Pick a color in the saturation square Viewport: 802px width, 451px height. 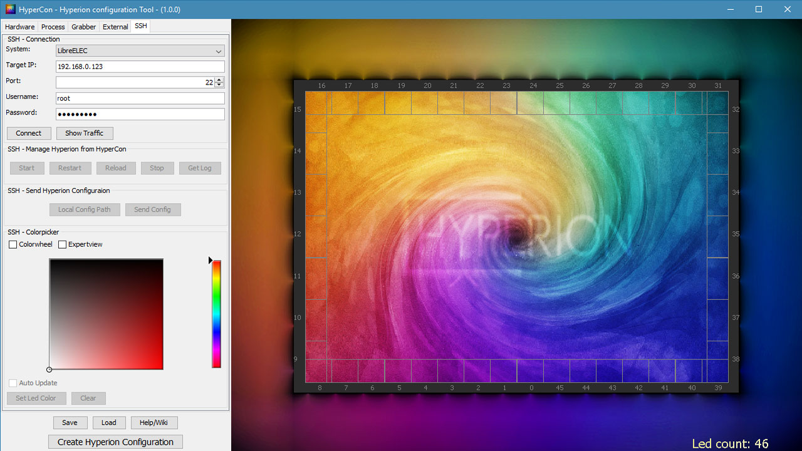pos(107,314)
